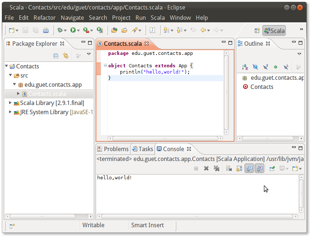Close the Contacts.scala editor tab
310x236 pixels.
(146, 44)
